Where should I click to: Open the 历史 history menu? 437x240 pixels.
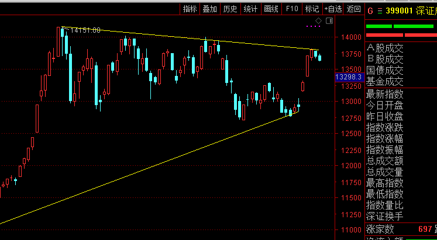click(x=230, y=9)
